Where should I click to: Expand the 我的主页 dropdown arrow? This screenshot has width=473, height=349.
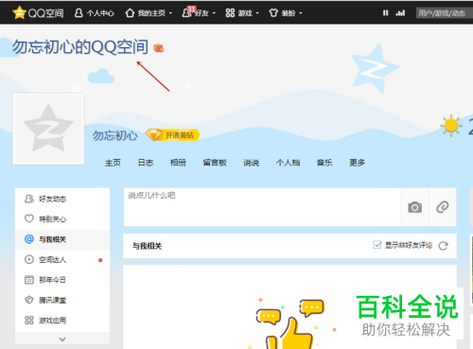click(x=170, y=13)
